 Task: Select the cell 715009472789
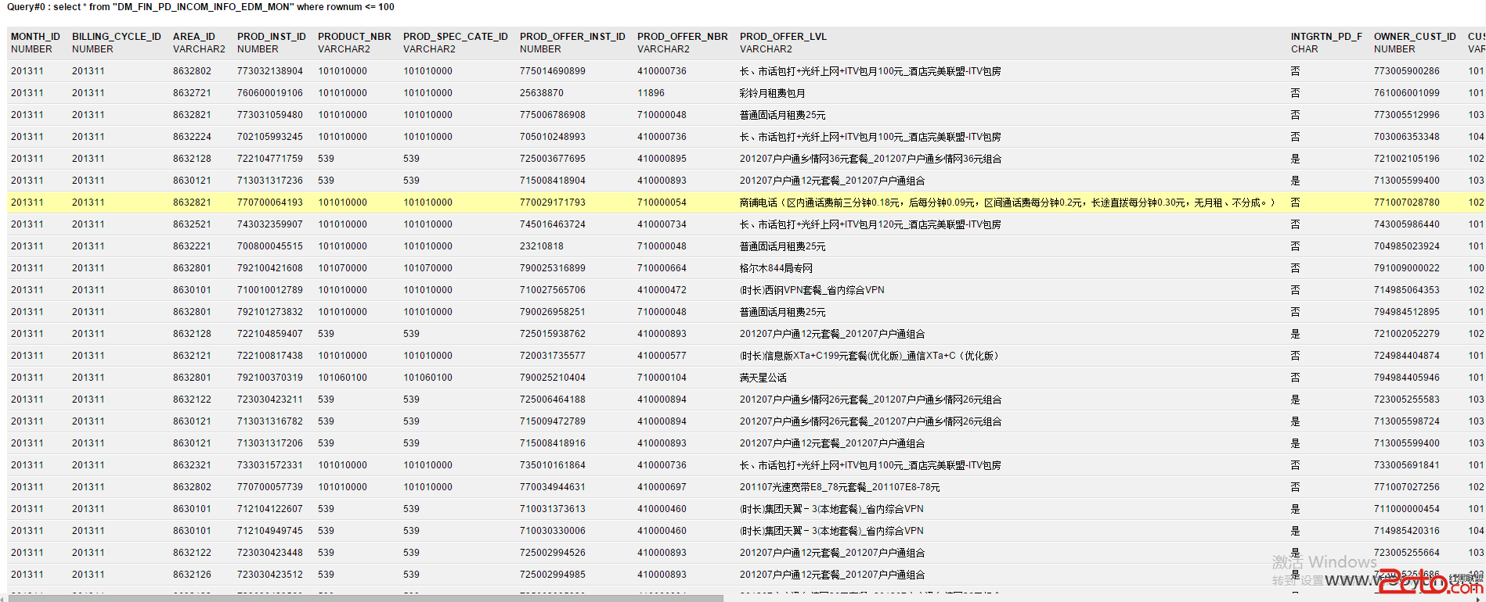click(553, 421)
